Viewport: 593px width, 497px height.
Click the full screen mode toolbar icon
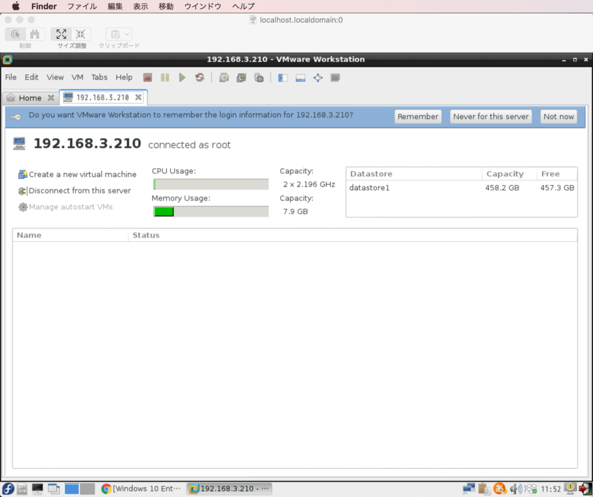318,78
